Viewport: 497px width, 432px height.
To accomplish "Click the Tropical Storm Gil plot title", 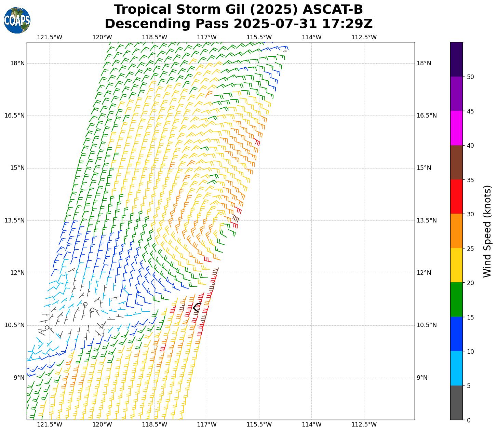I will [x=238, y=10].
